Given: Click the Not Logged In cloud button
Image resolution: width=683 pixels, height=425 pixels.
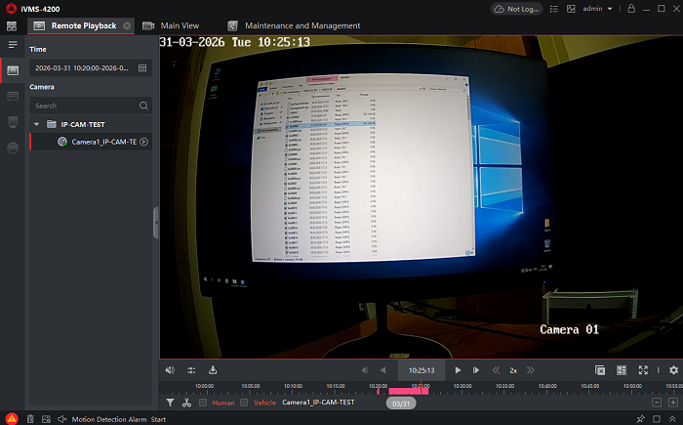Looking at the screenshot, I should coord(517,9).
